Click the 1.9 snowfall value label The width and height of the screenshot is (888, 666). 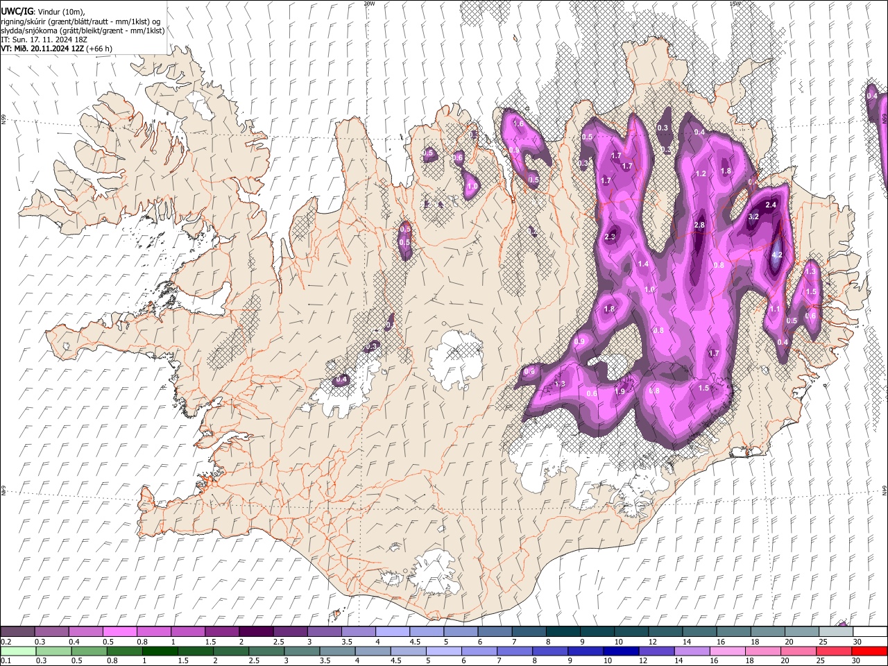click(620, 392)
